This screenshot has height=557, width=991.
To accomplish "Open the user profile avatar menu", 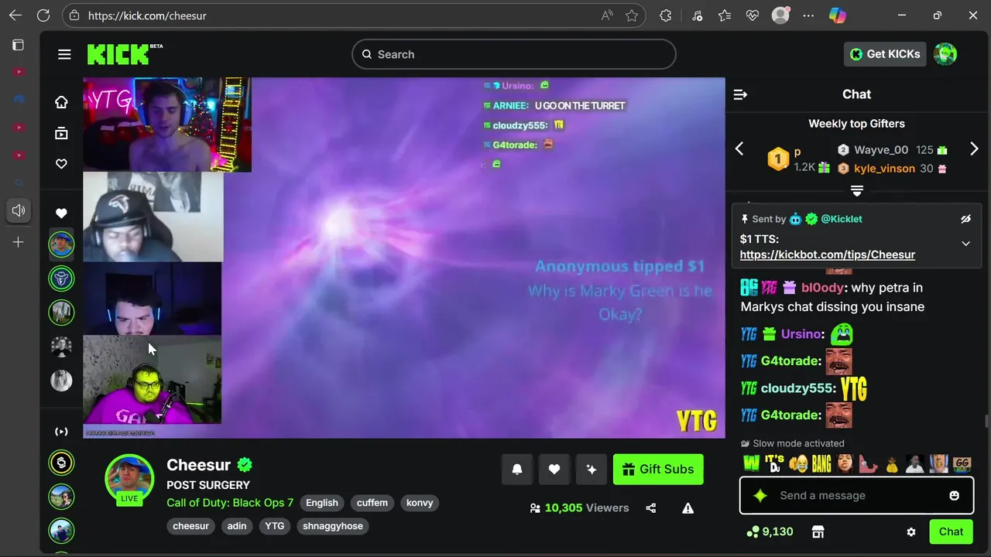I will [x=945, y=54].
